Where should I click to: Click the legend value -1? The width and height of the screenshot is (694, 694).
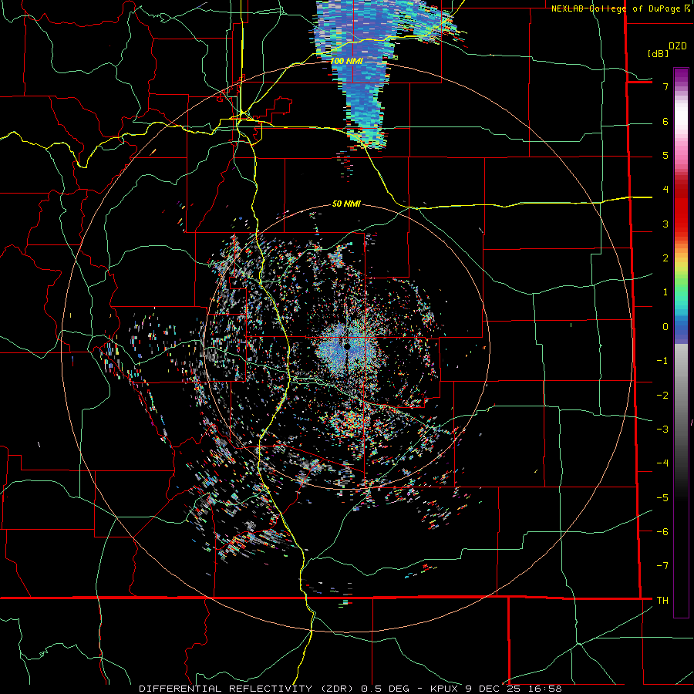coord(662,361)
